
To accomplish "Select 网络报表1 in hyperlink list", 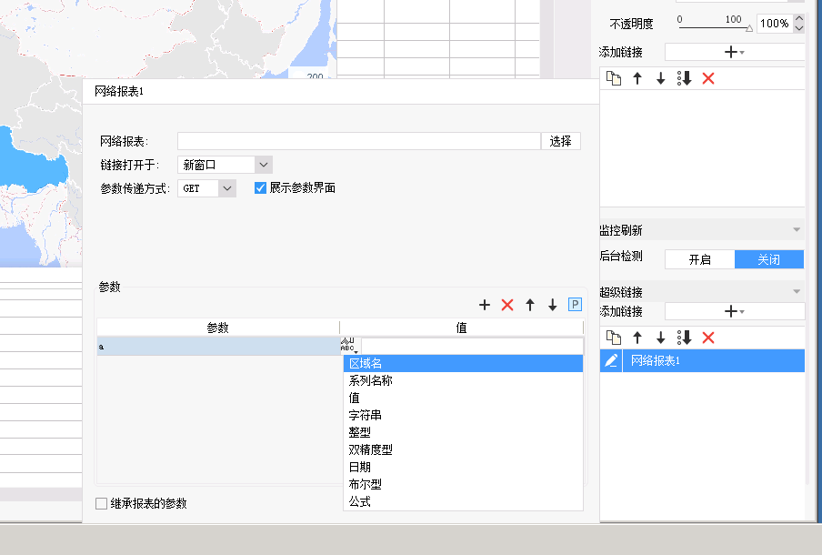I will [x=713, y=361].
